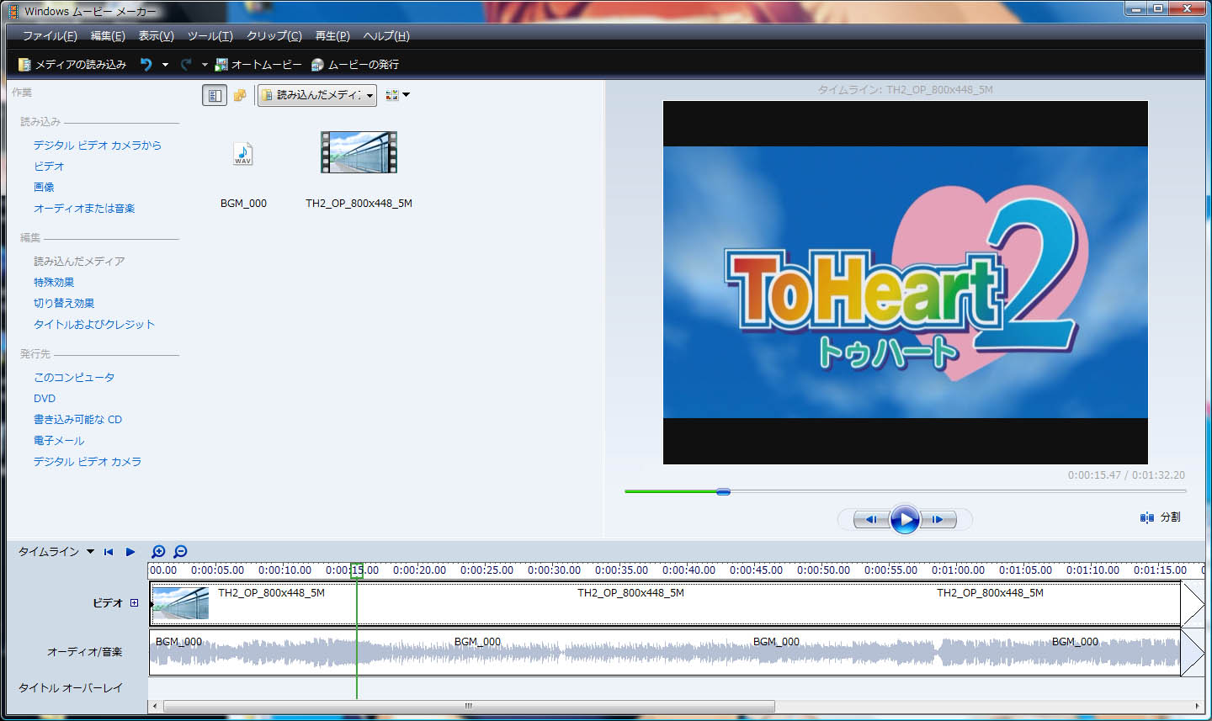Click the video preview monitor image

pyautogui.click(x=906, y=283)
